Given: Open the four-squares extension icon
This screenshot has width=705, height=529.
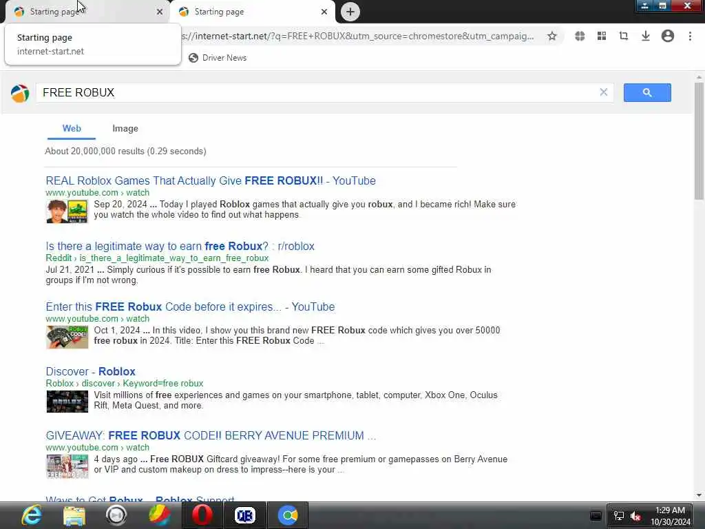Looking at the screenshot, I should coord(602,36).
